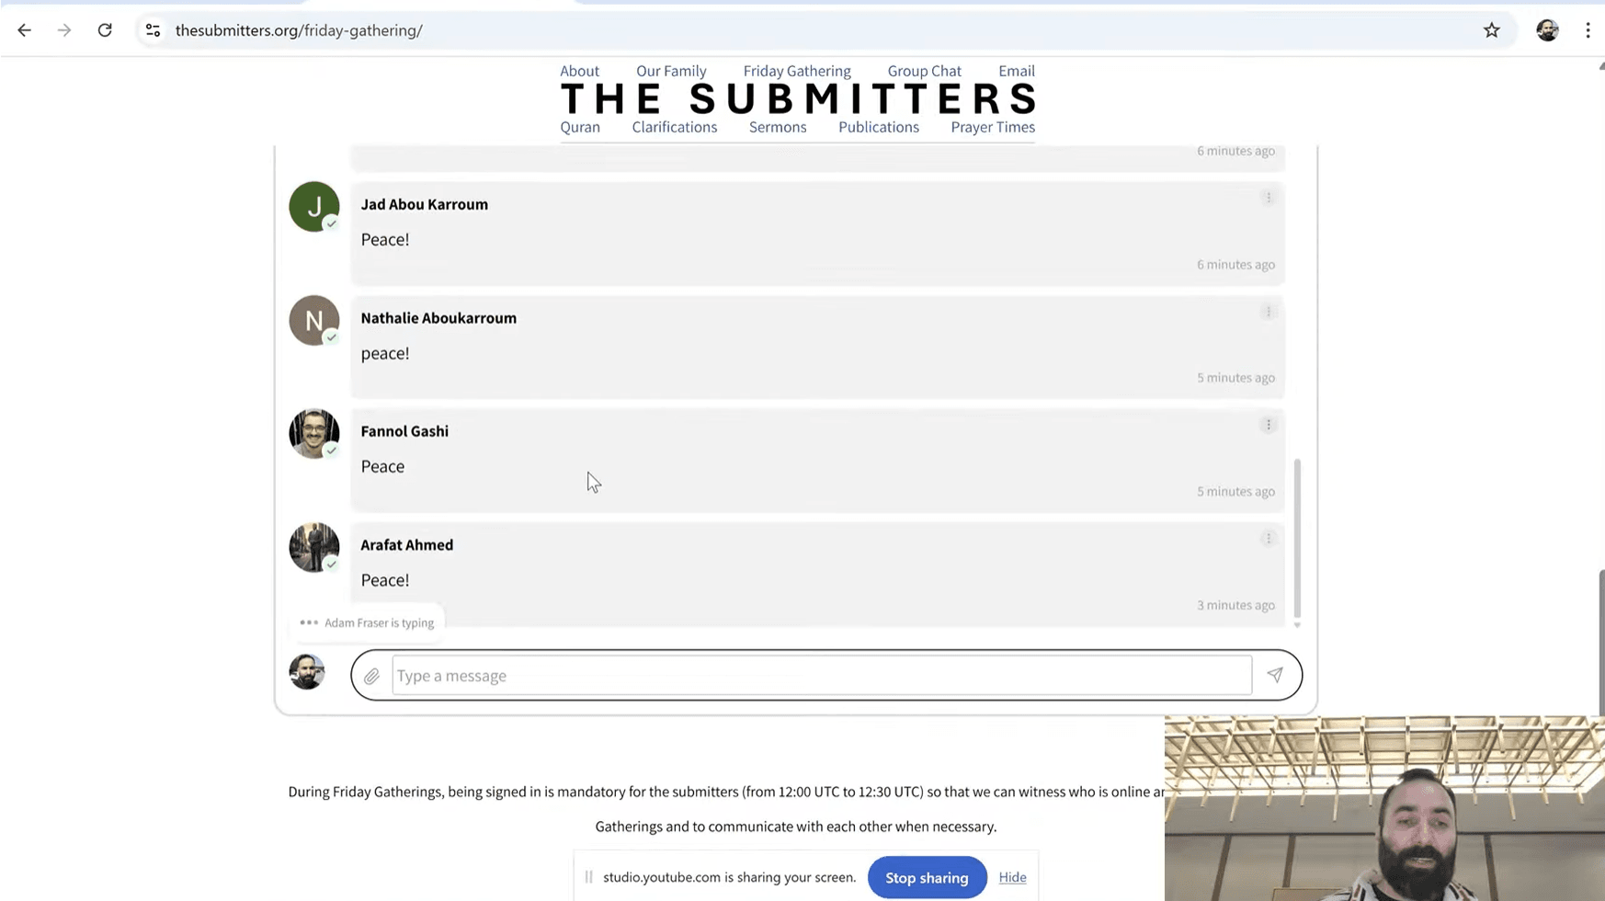Open the Group Chat menu link
This screenshot has width=1605, height=901.
(x=924, y=71)
